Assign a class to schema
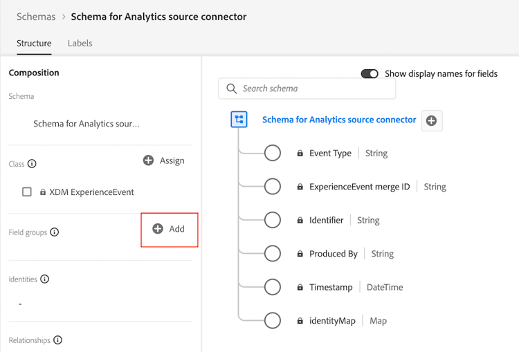 (164, 160)
